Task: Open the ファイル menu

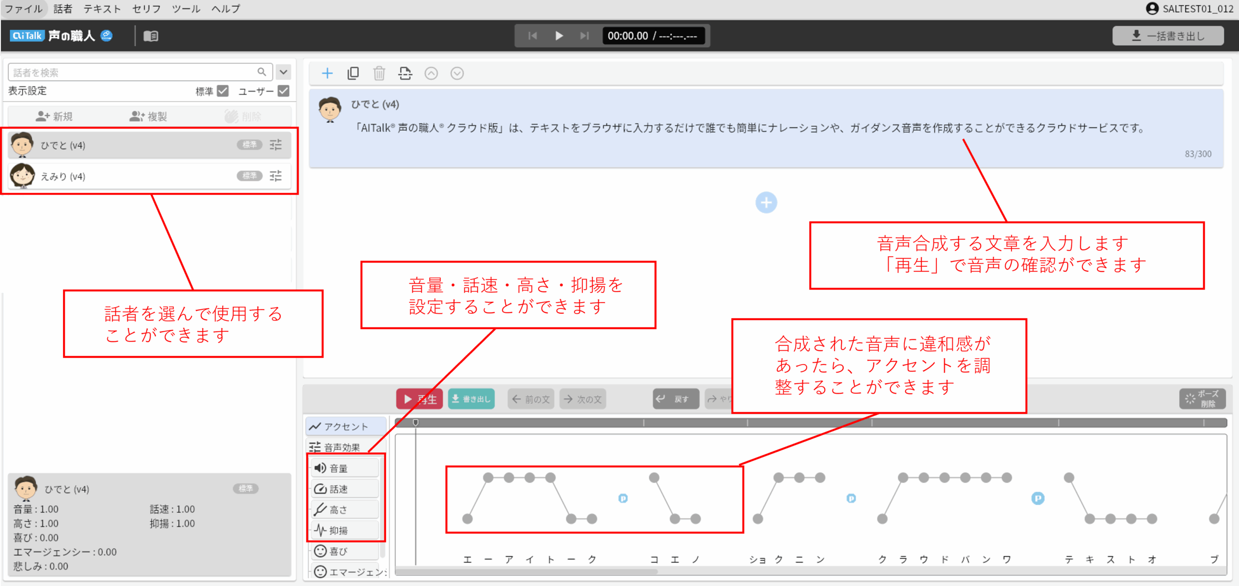Action: click(23, 9)
